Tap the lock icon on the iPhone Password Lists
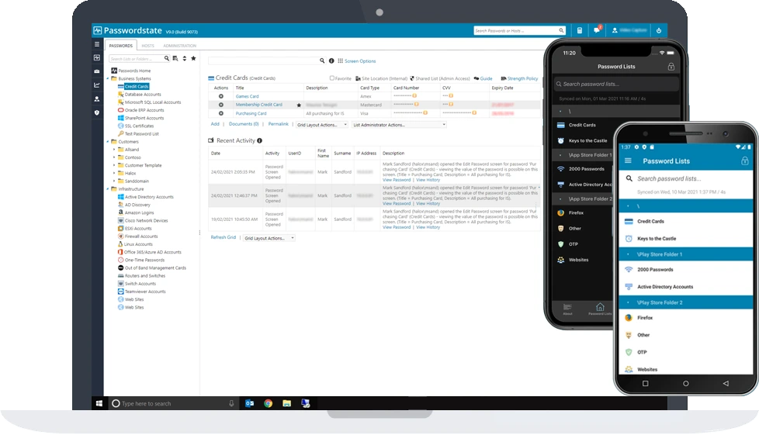The width and height of the screenshot is (759, 435). (671, 67)
